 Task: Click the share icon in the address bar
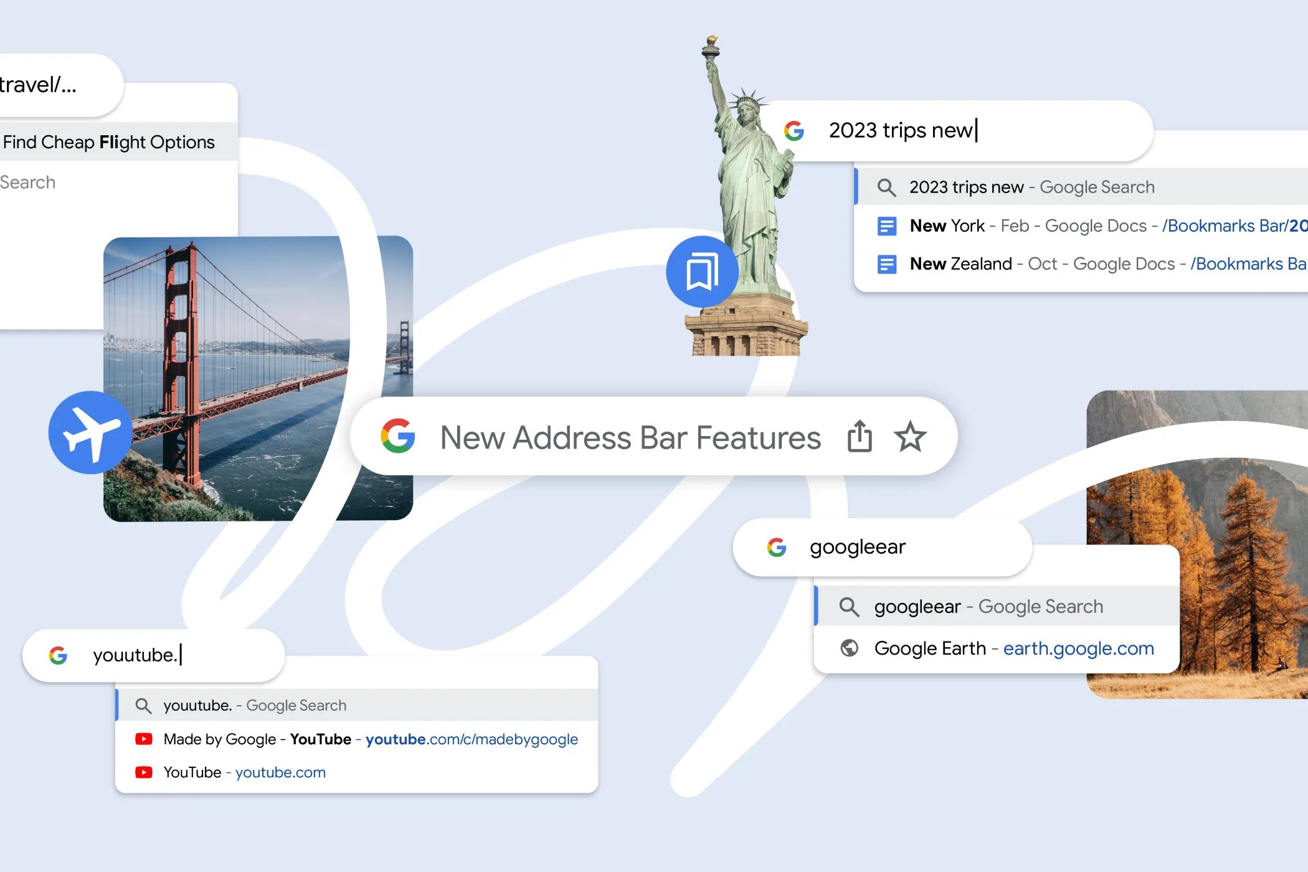pyautogui.click(x=860, y=436)
